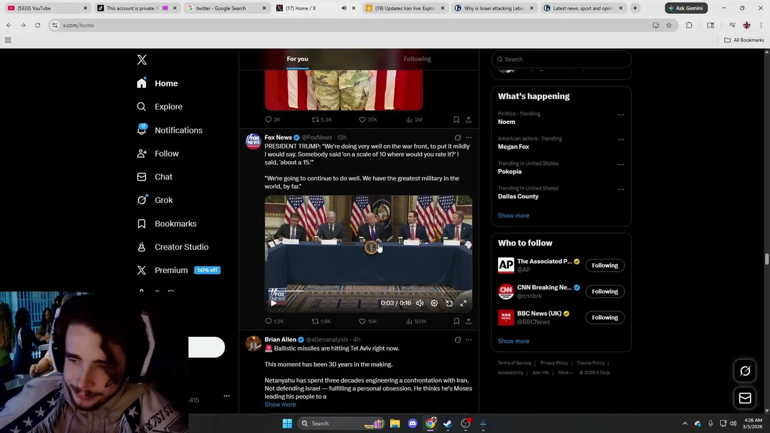770x433 pixels.
Task: Like the Fox News post
Action: [368, 321]
